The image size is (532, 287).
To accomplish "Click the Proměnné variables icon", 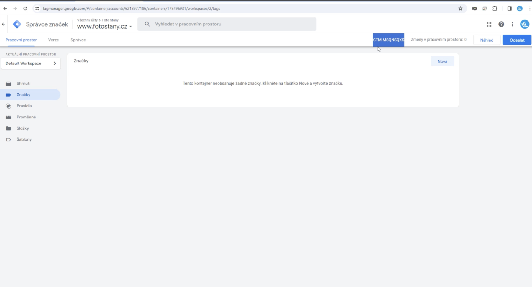I will click(x=8, y=117).
